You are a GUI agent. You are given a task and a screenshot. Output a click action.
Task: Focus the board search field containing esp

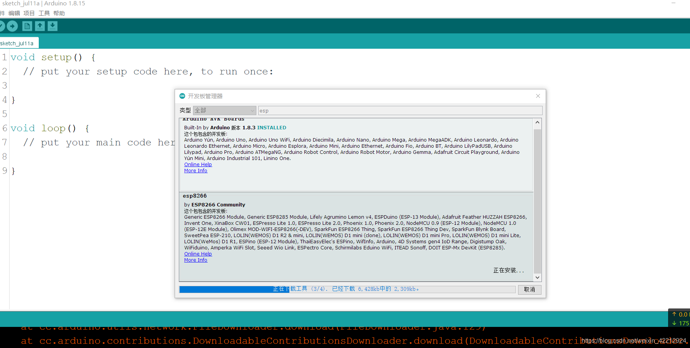pyautogui.click(x=400, y=111)
